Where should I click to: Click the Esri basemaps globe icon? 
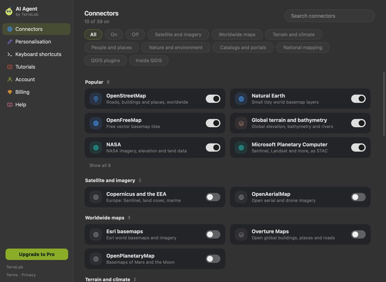tap(96, 235)
